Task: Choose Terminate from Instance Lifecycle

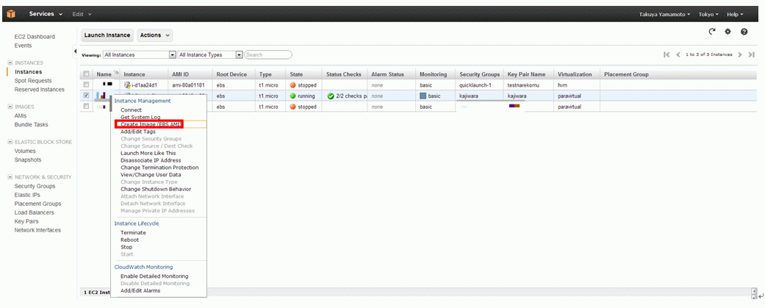Action: pos(133,233)
